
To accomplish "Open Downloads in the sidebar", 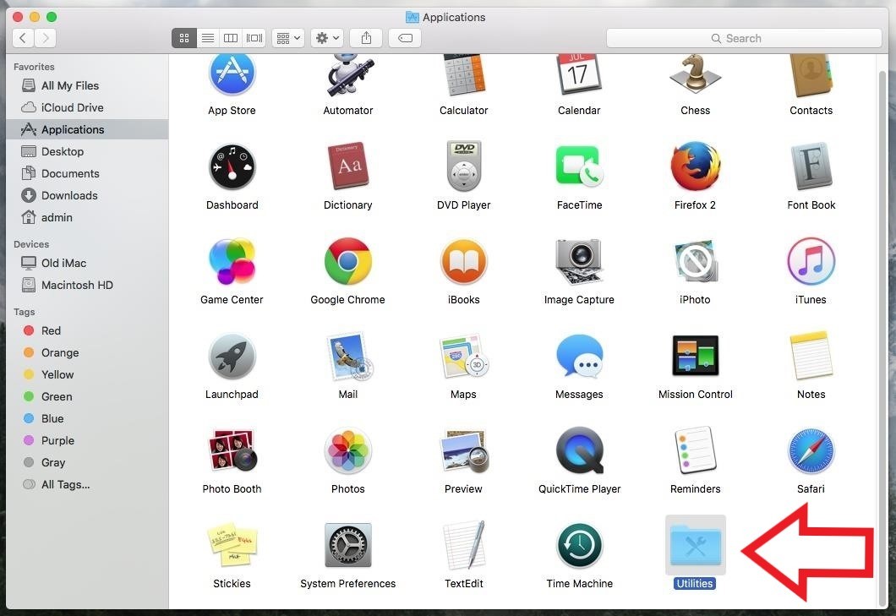I will (87, 195).
